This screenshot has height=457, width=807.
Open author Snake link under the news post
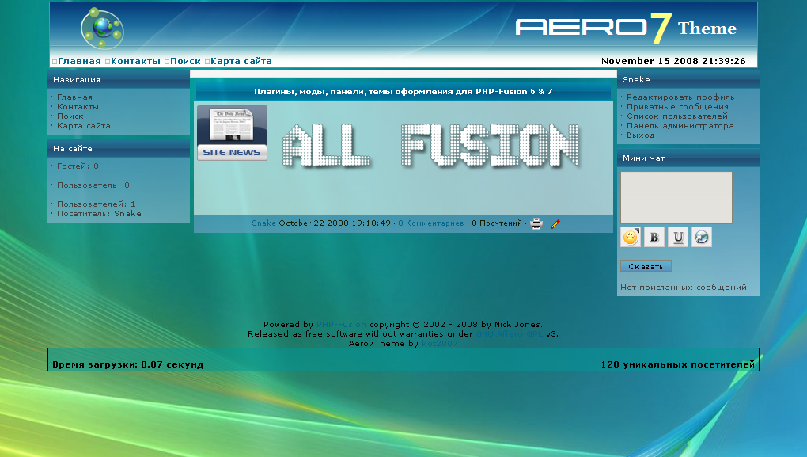[263, 223]
